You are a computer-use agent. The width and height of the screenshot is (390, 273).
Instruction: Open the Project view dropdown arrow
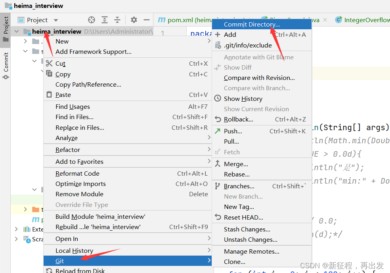56,20
